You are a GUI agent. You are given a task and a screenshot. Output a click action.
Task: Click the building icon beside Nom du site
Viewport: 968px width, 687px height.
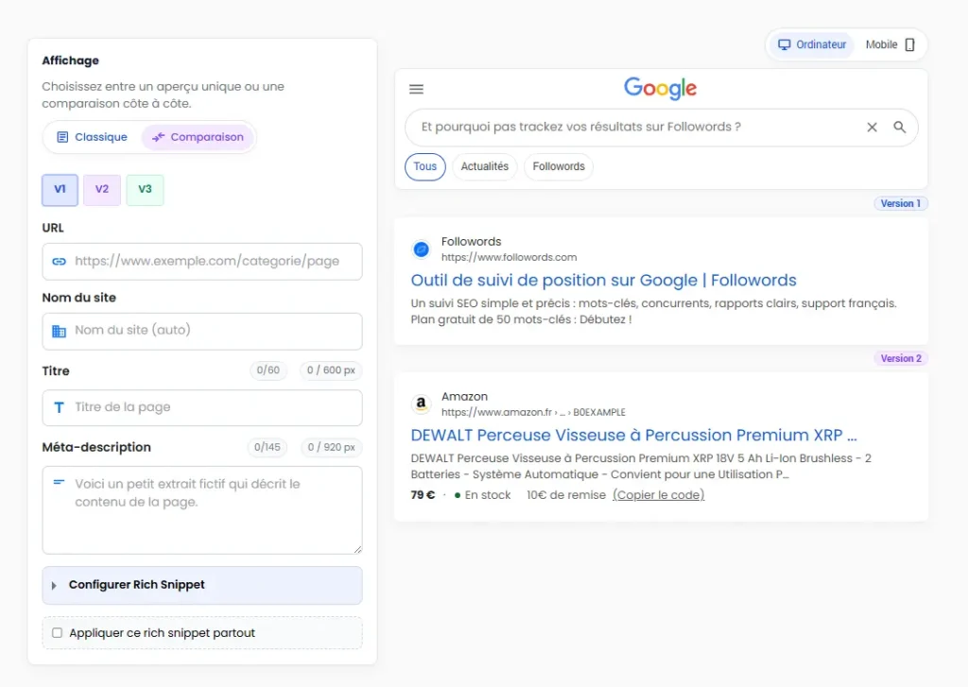click(x=59, y=332)
